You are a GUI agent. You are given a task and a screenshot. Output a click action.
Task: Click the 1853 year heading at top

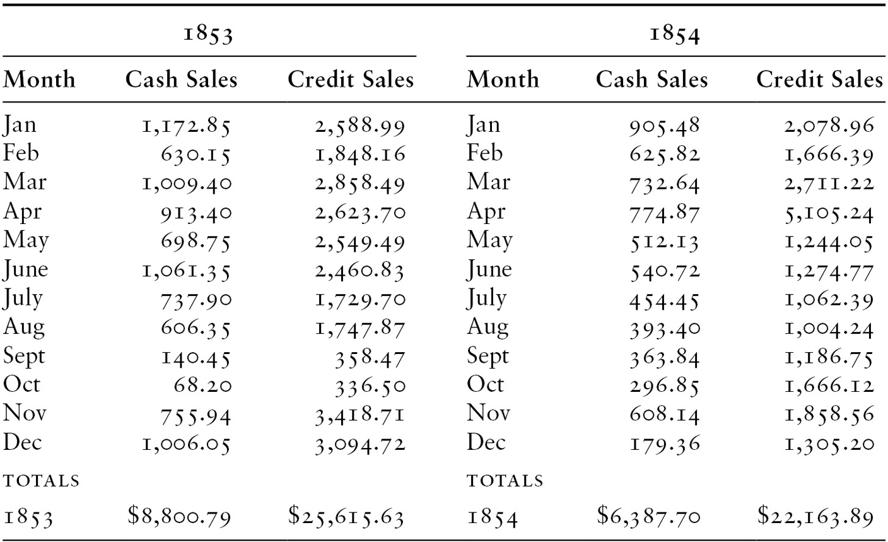click(x=208, y=34)
